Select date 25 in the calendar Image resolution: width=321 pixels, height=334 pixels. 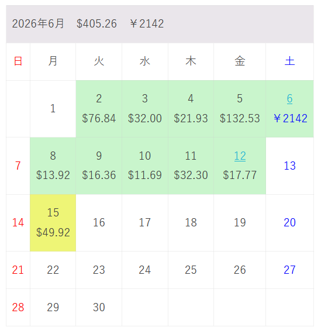click(x=191, y=270)
